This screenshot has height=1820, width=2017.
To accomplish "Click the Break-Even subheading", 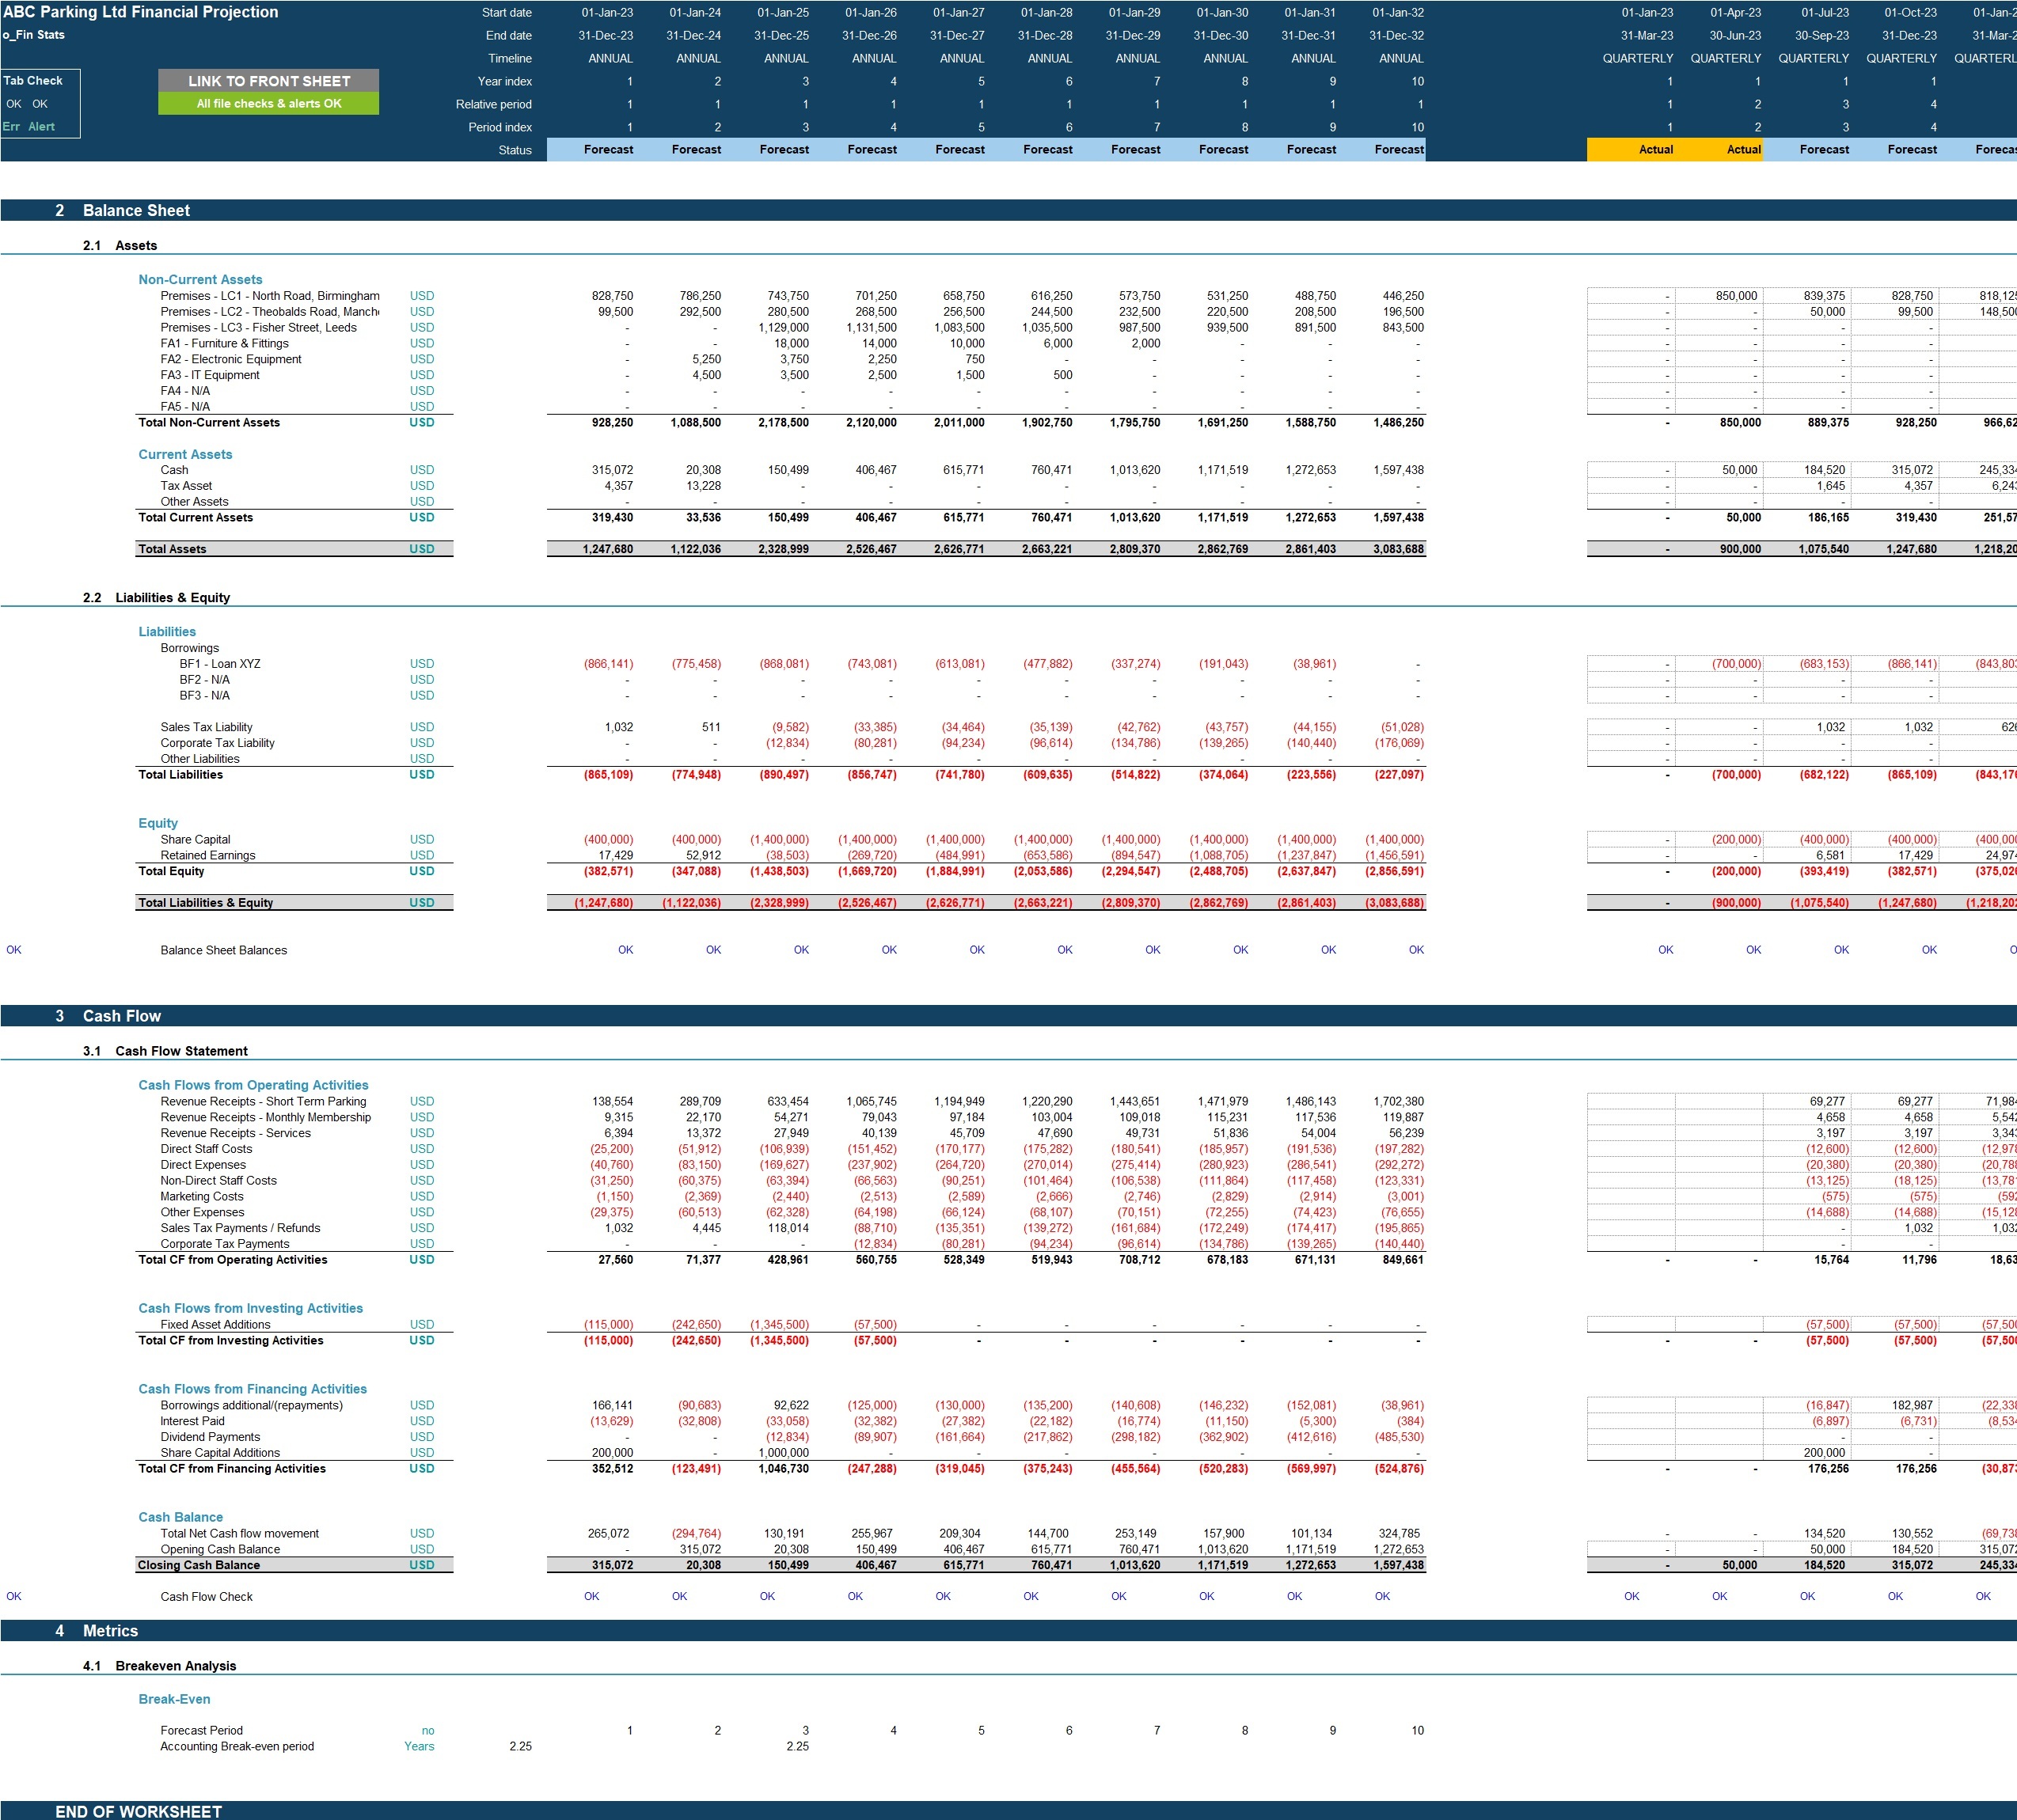I will point(174,1699).
